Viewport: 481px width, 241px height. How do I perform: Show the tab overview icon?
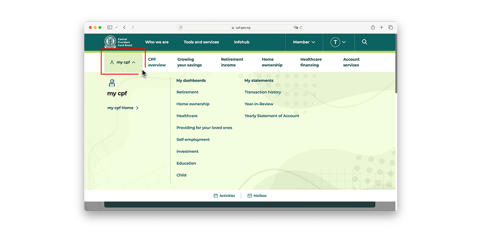click(x=391, y=27)
